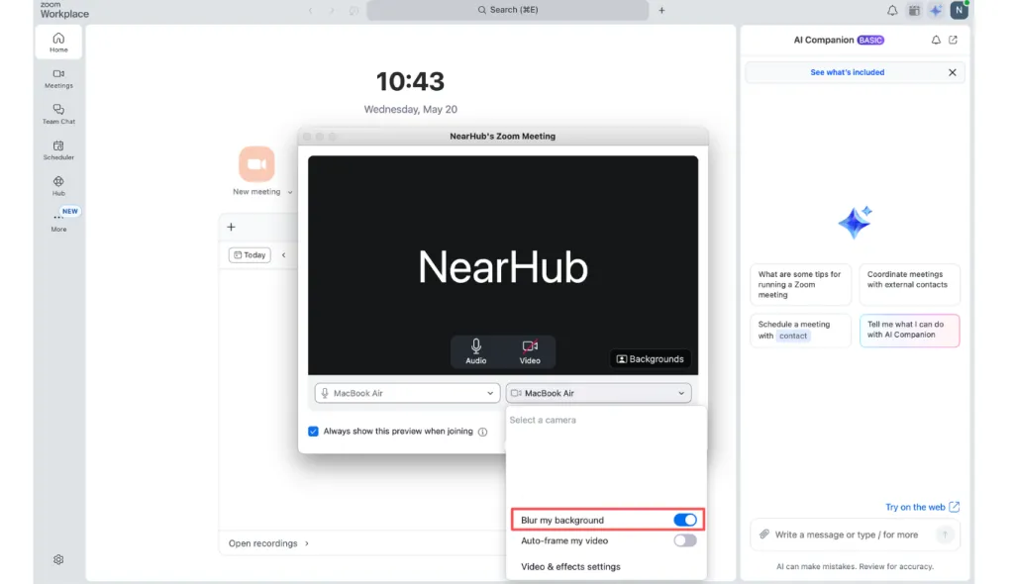Viewport: 1014px width, 584px height.
Task: Toggle Video in meeting preview
Action: coord(530,351)
